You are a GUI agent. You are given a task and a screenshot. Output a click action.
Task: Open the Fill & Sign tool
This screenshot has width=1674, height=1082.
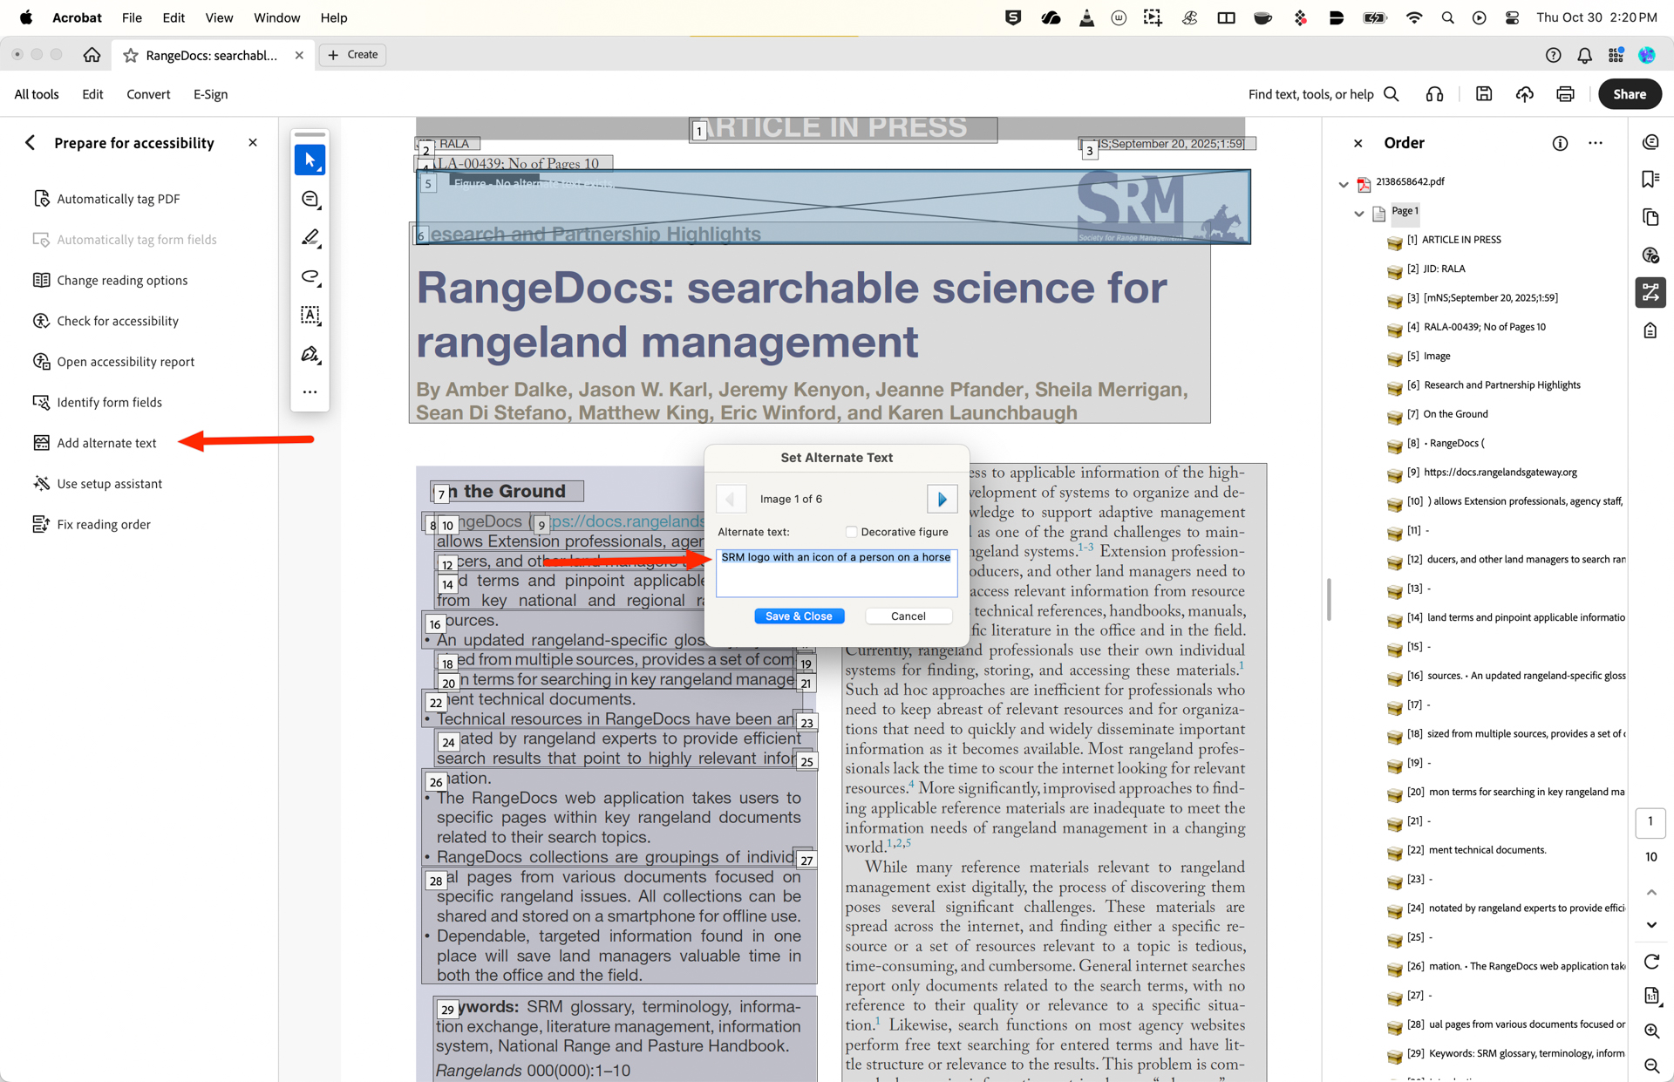click(x=310, y=354)
